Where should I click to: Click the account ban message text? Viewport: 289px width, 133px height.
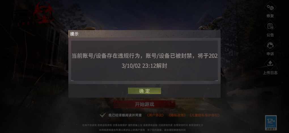pyautogui.click(x=144, y=61)
